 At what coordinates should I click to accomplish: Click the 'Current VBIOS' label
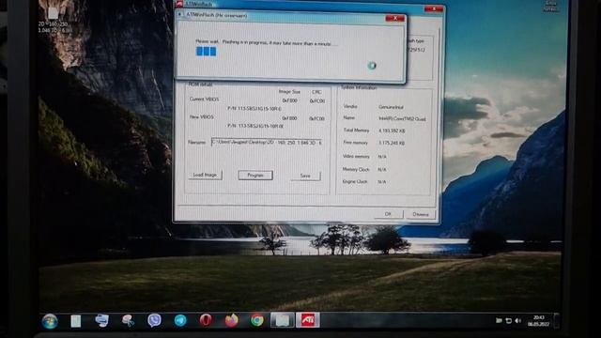pos(204,99)
